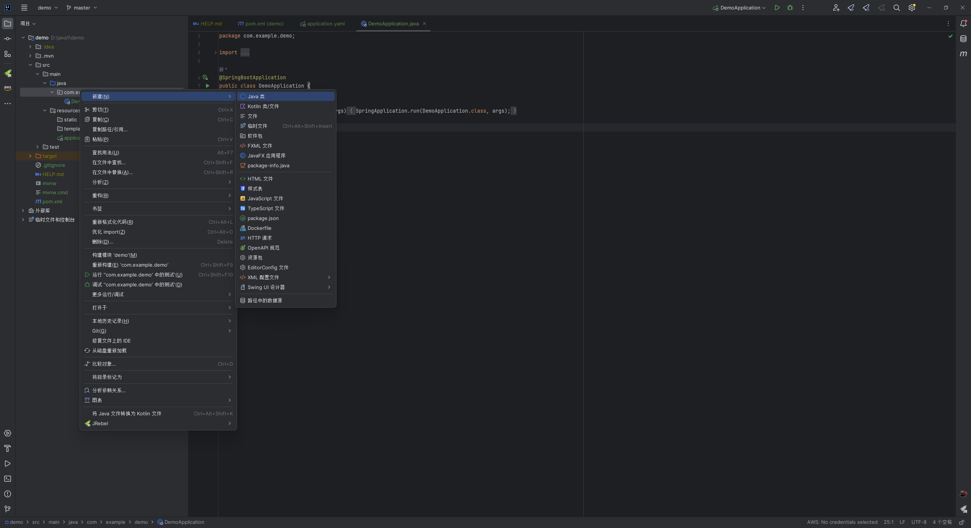The height and width of the screenshot is (528, 971).
Task: Click the Search Everywhere magnifier icon
Action: click(x=896, y=8)
